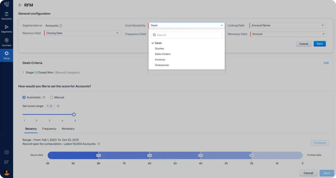Click the Compute button

[x=320, y=143]
